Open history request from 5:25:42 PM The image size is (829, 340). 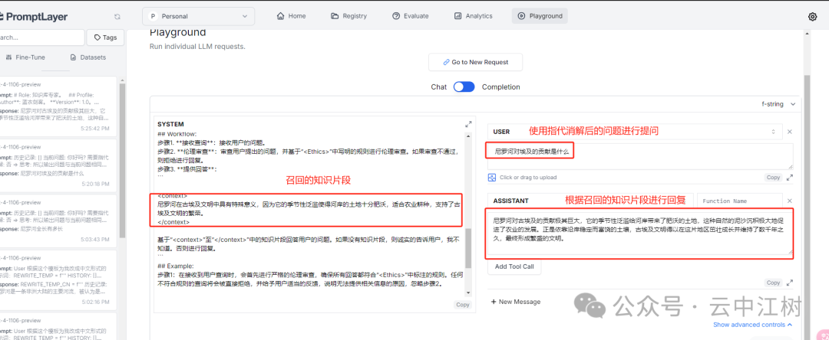tap(58, 106)
